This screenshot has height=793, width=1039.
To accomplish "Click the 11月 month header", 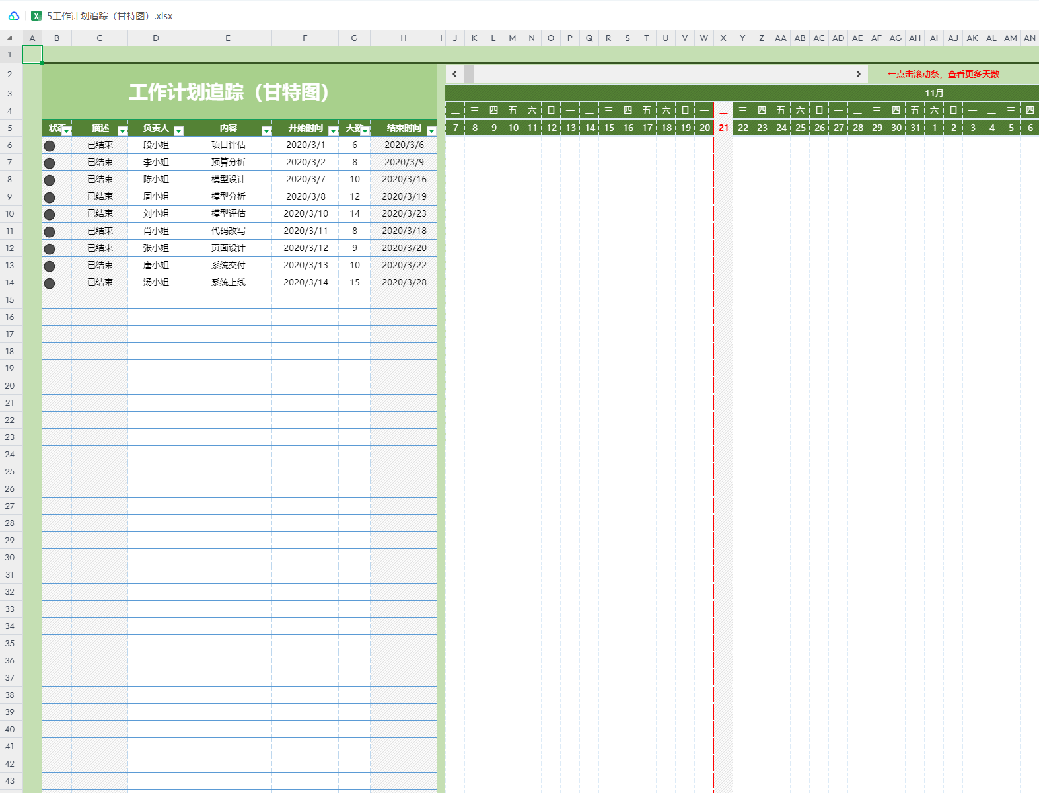I will [934, 93].
